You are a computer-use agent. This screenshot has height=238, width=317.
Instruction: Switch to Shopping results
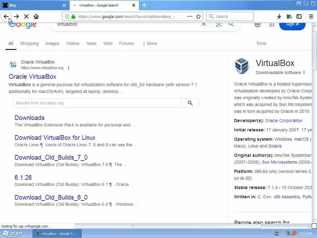[x=29, y=43]
